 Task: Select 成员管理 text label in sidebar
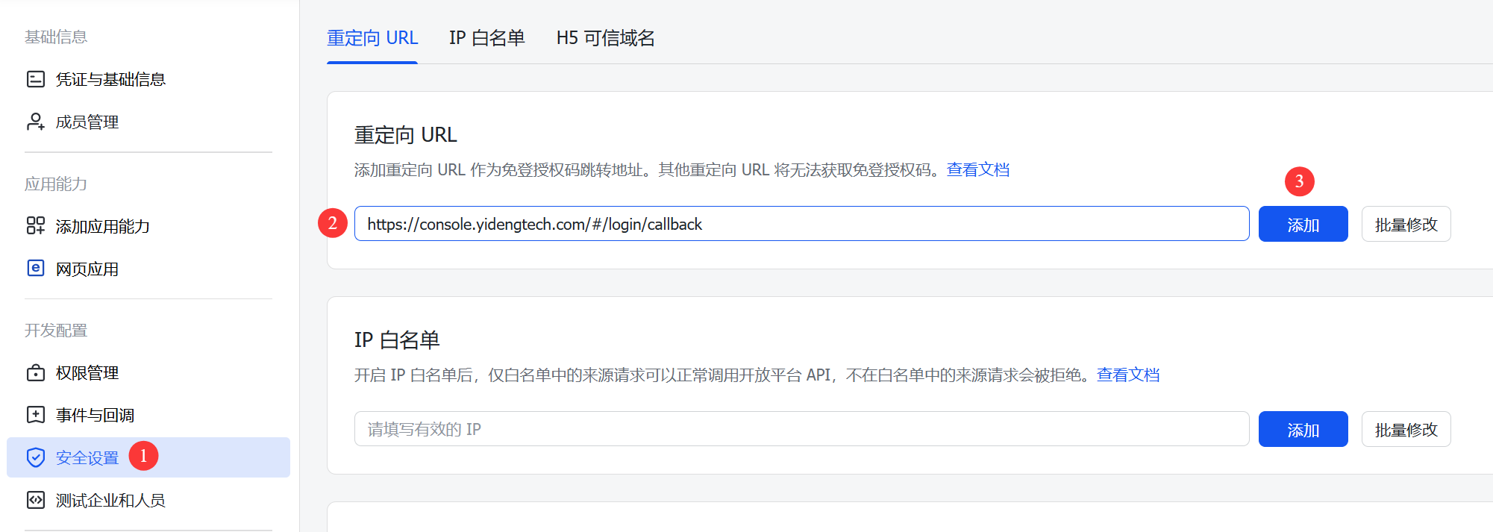pyautogui.click(x=87, y=122)
